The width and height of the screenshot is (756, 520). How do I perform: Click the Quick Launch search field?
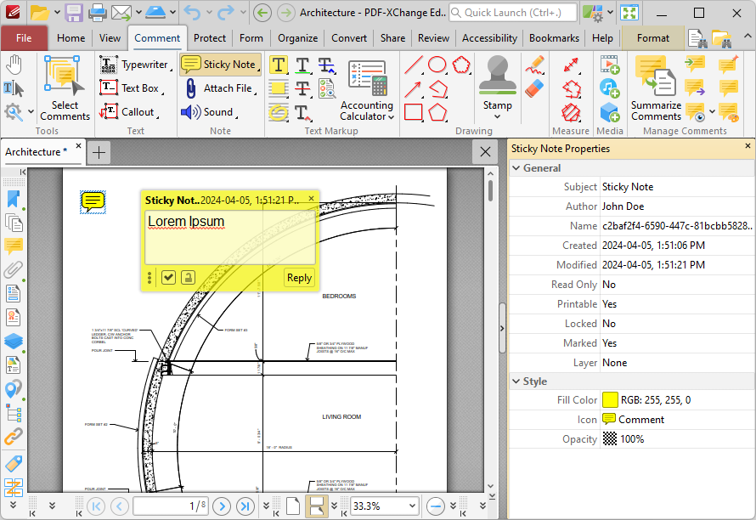point(513,13)
